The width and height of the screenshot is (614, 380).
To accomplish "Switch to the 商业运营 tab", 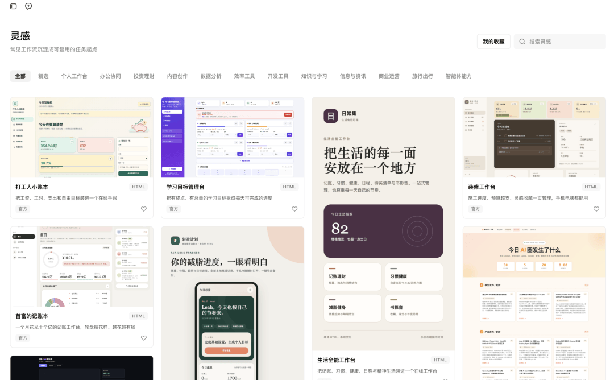I will (x=389, y=76).
